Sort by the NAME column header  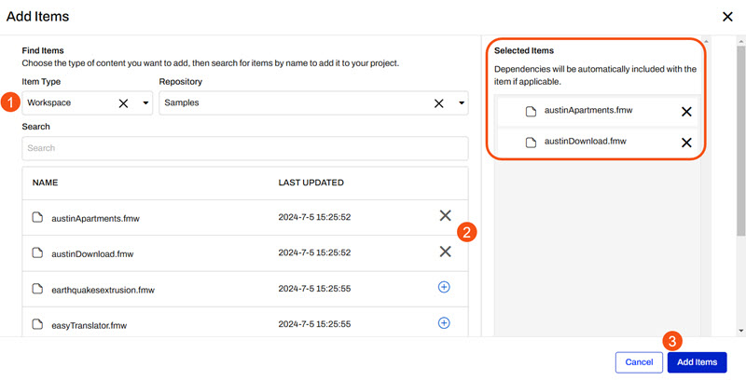pos(46,183)
